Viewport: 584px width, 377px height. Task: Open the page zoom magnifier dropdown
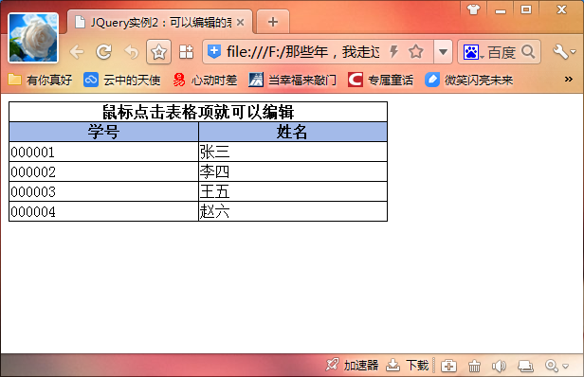coord(557,366)
